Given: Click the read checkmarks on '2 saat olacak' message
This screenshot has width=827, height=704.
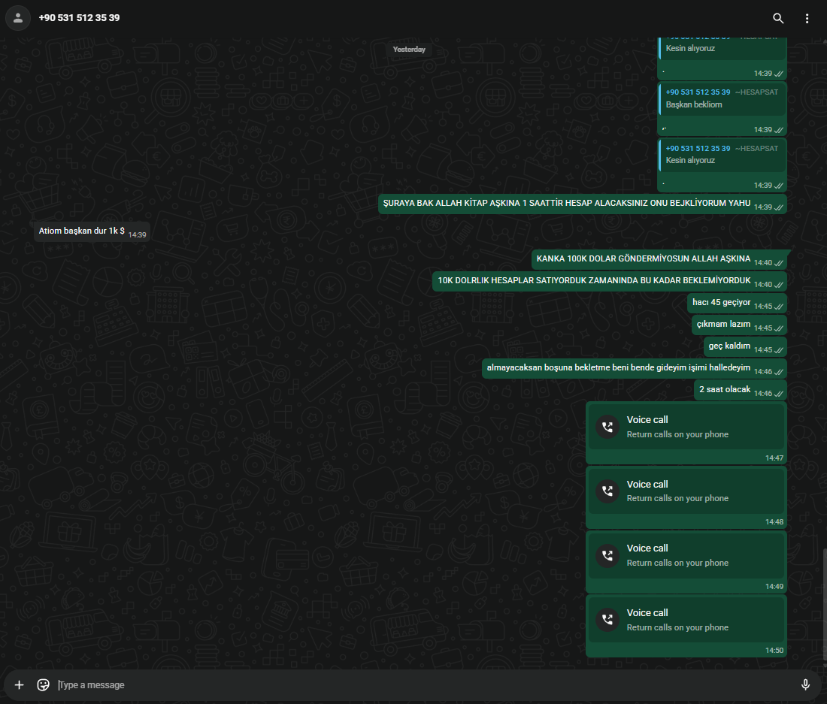Looking at the screenshot, I should tap(778, 394).
